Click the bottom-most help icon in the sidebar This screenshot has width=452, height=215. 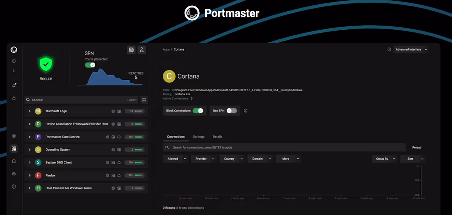14,186
